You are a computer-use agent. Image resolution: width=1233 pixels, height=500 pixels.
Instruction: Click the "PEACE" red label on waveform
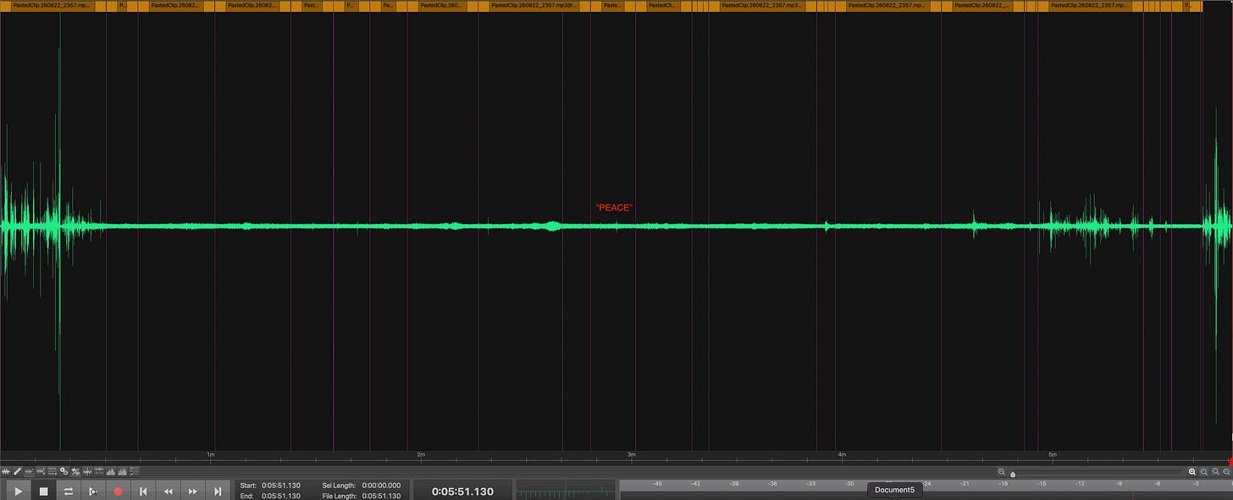tap(615, 207)
